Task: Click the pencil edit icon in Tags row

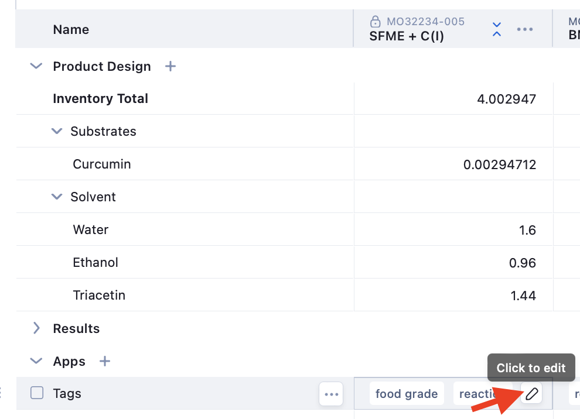Action: click(x=531, y=394)
